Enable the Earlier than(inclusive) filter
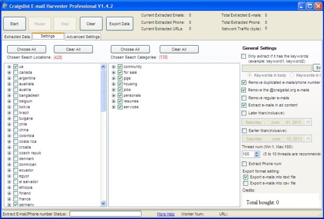 tap(244, 130)
